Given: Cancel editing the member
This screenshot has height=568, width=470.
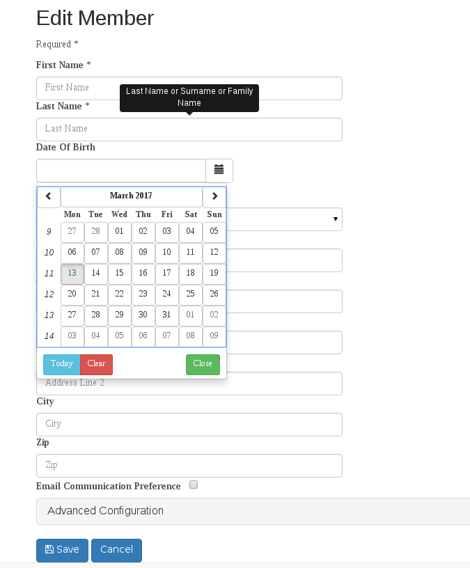Looking at the screenshot, I should tap(116, 550).
